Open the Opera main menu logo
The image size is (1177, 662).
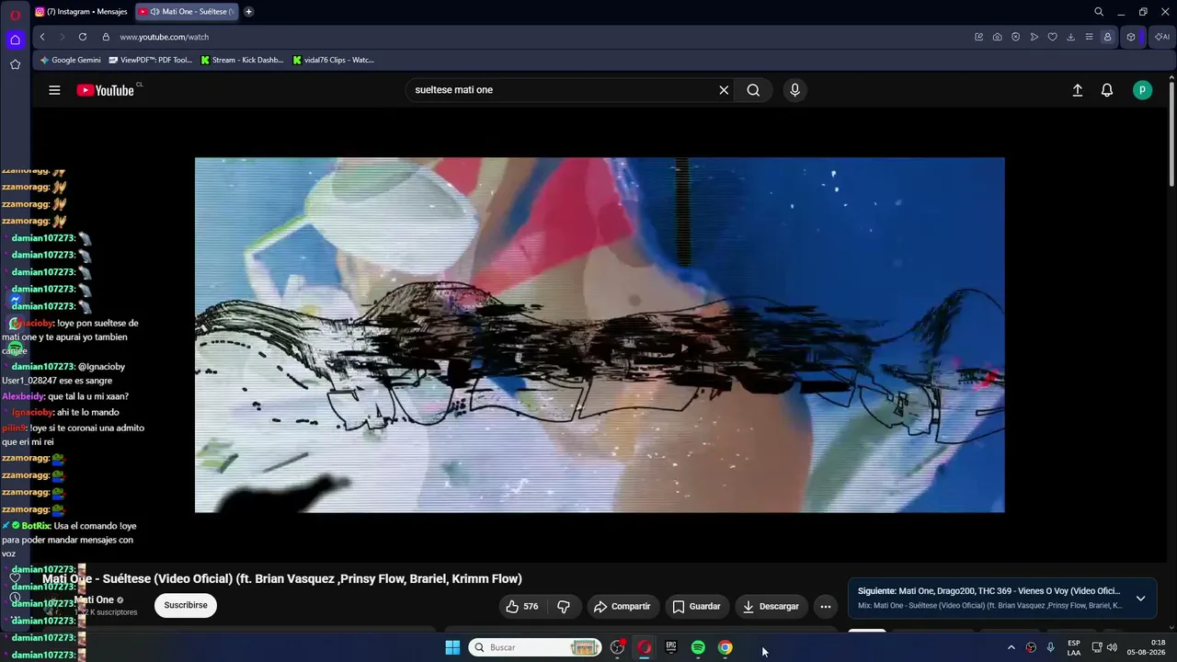coord(15,15)
